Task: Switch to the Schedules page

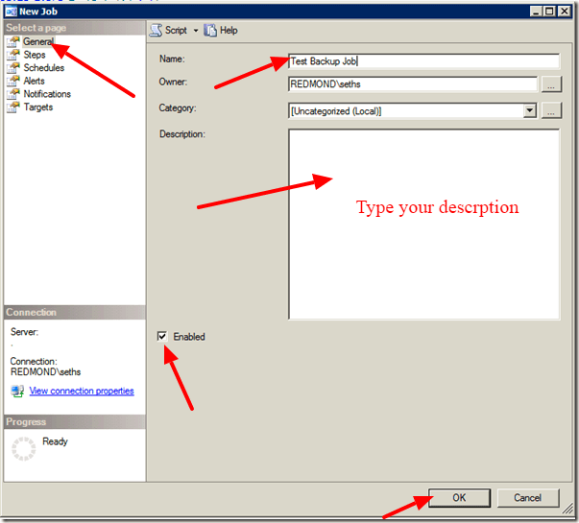Action: [43, 68]
